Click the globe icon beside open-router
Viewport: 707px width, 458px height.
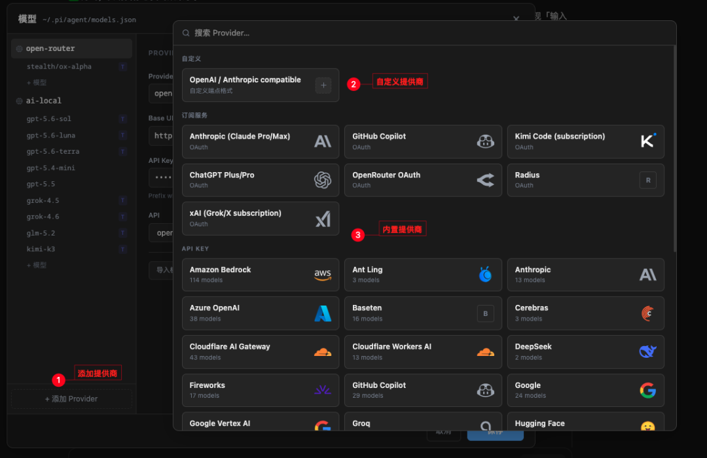[x=20, y=48]
